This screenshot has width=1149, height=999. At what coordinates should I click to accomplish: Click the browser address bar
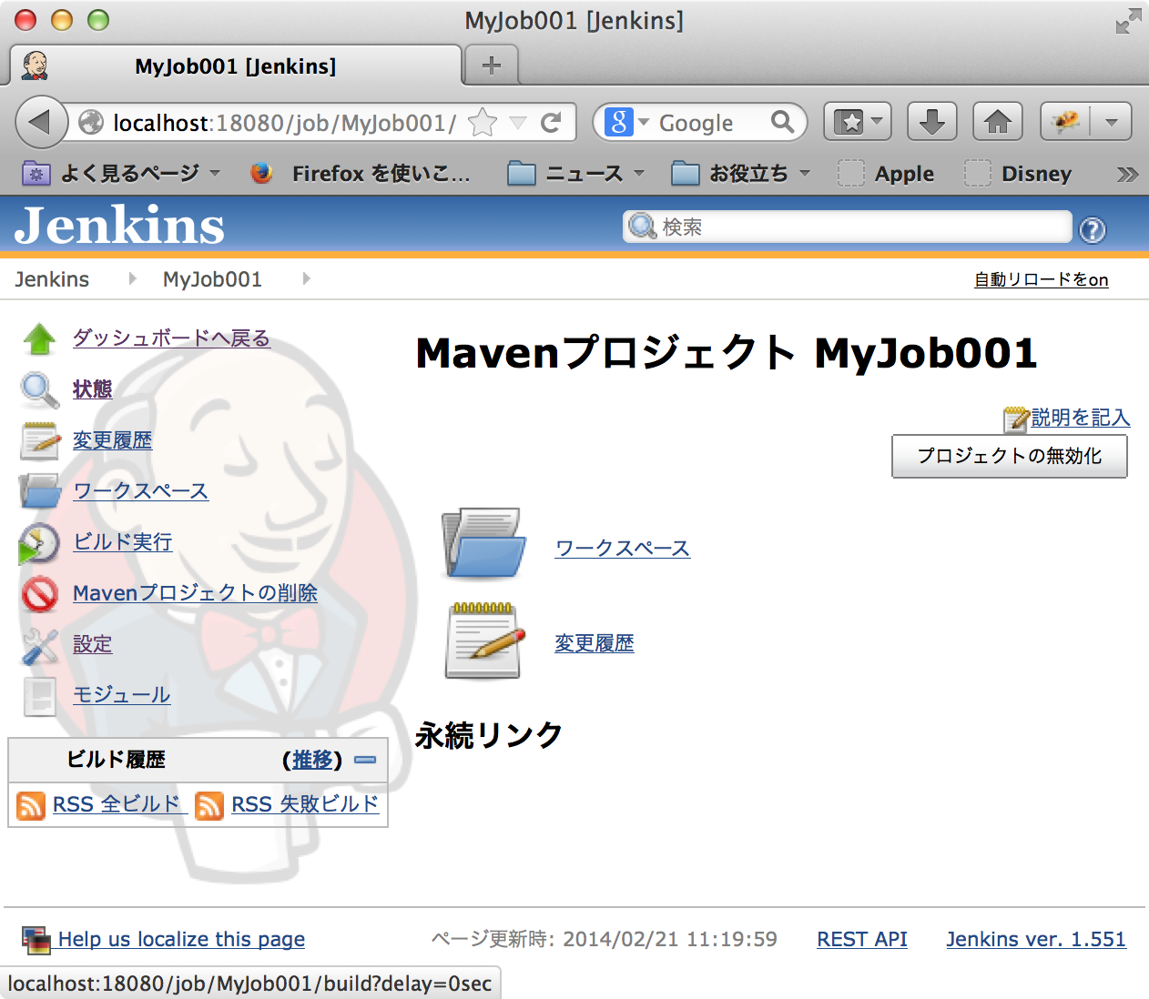284,123
